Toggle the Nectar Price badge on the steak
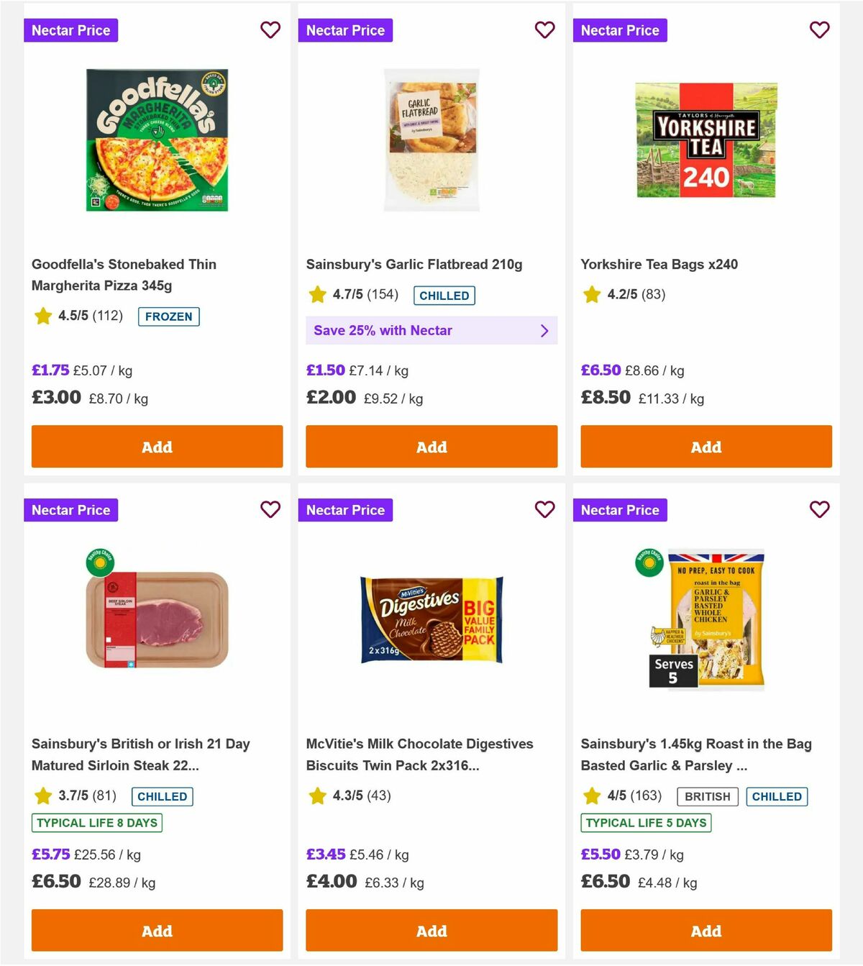This screenshot has height=966, width=863. pyautogui.click(x=70, y=510)
